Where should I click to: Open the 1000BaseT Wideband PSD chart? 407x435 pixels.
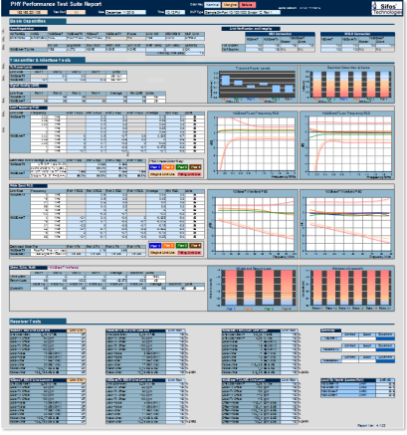point(347,224)
